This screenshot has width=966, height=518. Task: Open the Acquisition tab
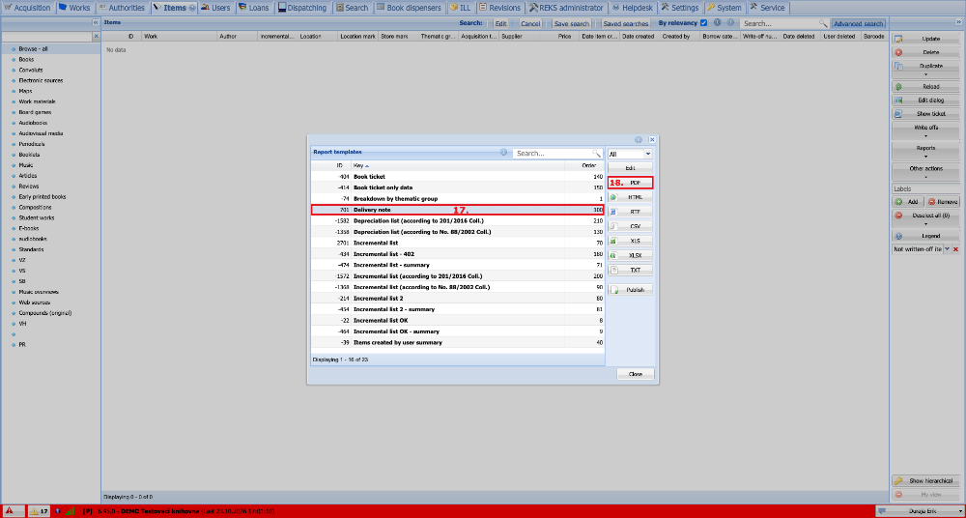click(x=28, y=8)
